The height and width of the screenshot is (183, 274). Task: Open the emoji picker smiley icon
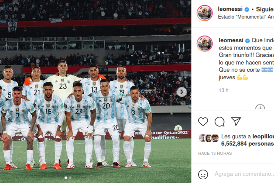tap(203, 174)
